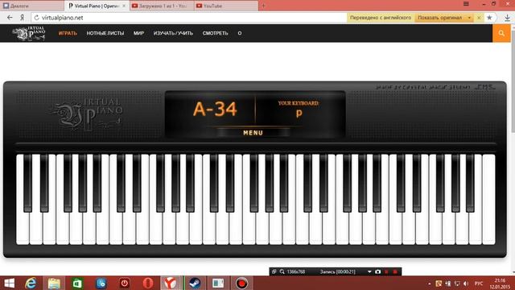Viewport: 515px width, 290px height.
Task: Click the Virtual Piano logo in the navigation bar
Action: (29, 33)
